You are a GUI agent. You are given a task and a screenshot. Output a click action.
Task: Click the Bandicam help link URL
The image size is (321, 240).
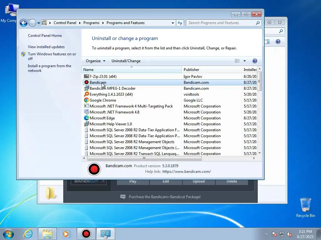(187, 172)
